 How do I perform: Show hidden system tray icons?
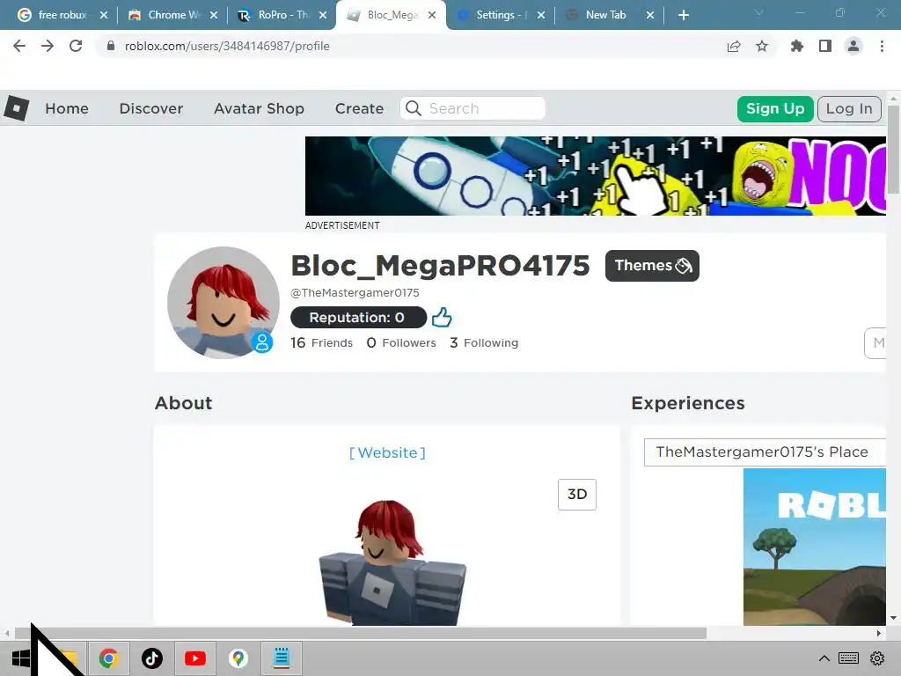[x=824, y=658]
